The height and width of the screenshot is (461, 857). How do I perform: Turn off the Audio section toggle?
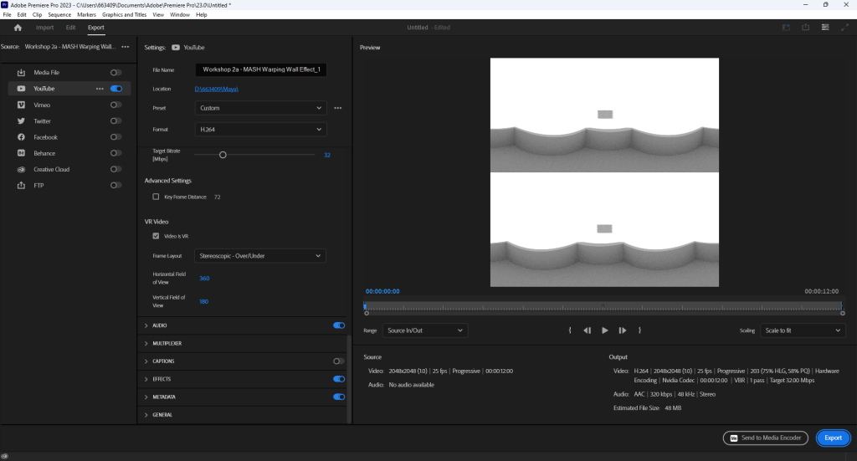tap(339, 325)
